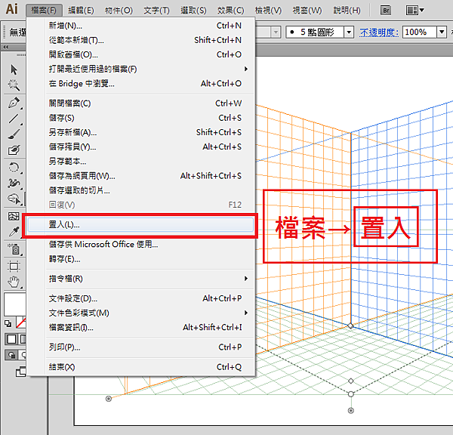Open the 說明(H) menu
This screenshot has width=453, height=435.
347,11
